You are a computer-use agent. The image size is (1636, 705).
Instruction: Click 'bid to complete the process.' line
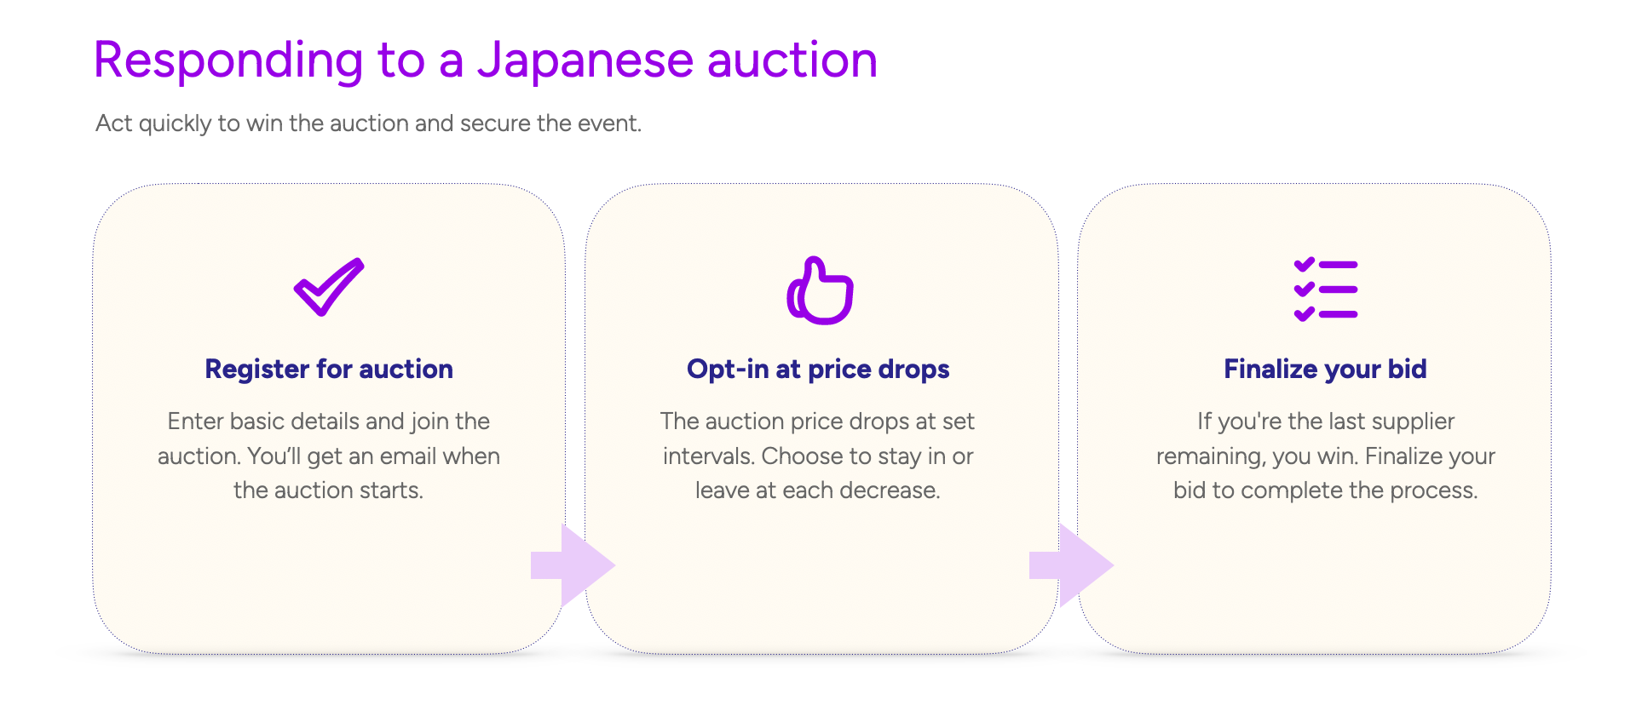1325,490
